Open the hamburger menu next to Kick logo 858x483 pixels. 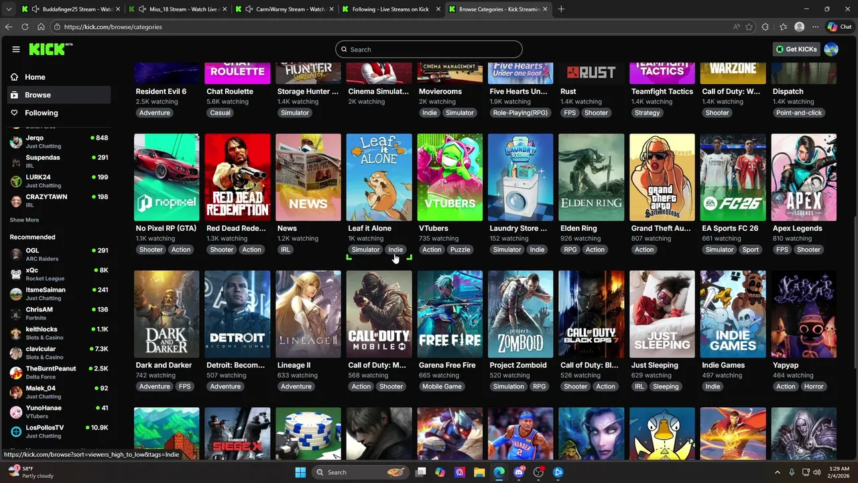click(16, 49)
